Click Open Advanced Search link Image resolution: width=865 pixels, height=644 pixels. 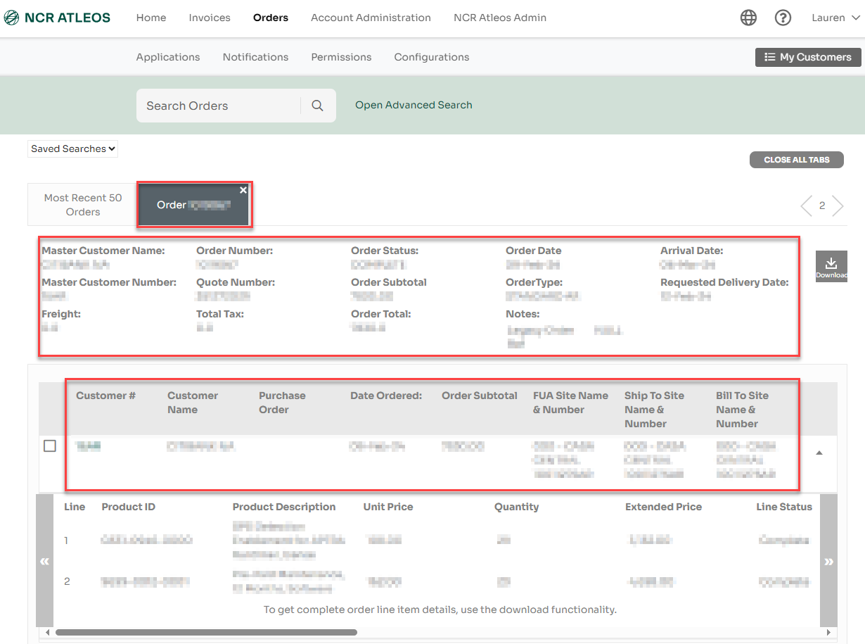414,105
